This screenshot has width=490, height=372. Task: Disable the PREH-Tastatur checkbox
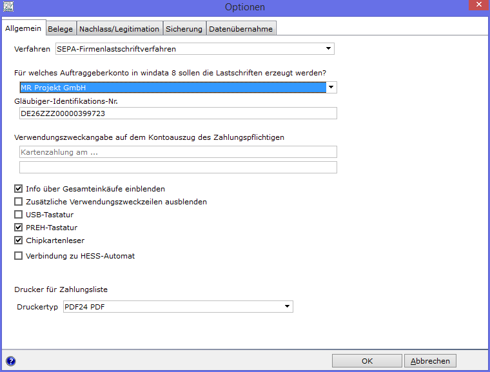19,228
